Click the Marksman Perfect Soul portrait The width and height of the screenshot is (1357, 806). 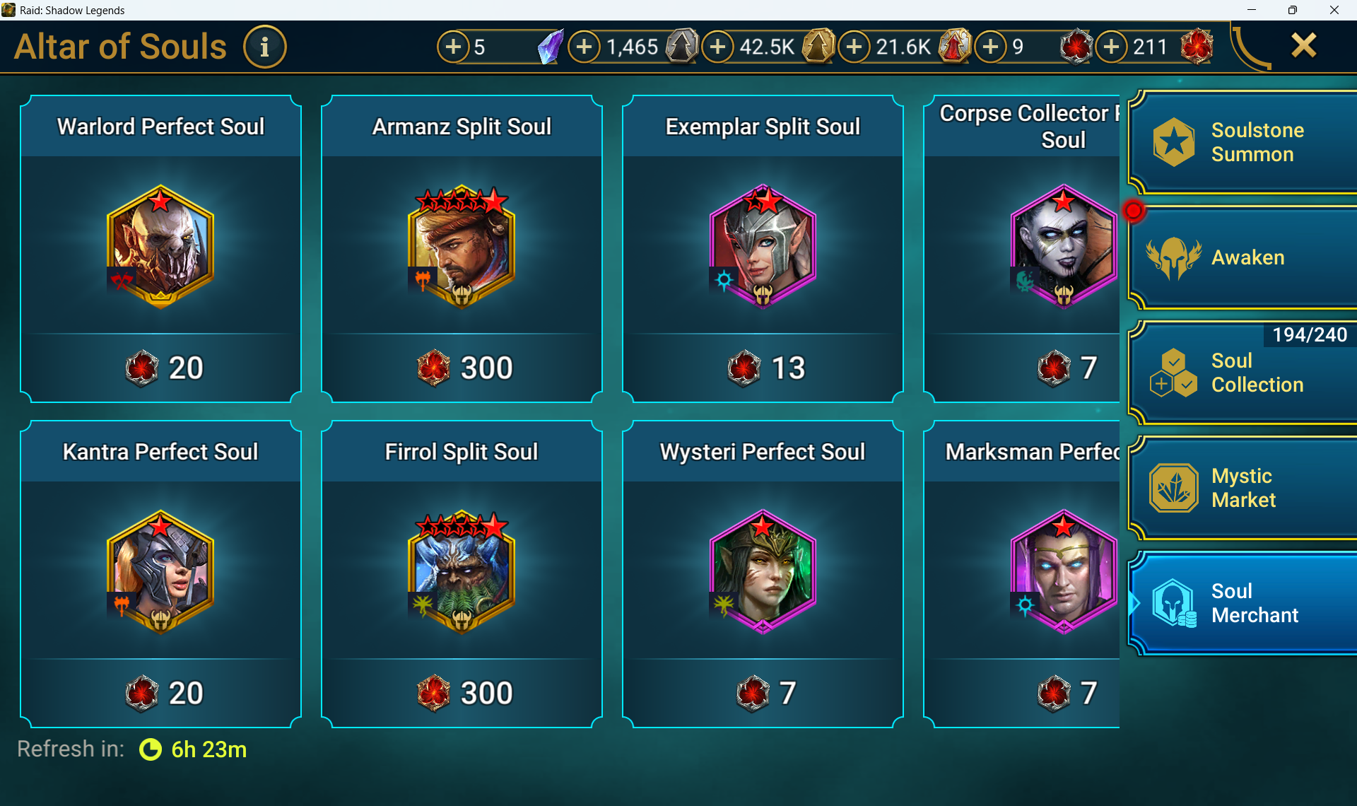coord(1064,571)
